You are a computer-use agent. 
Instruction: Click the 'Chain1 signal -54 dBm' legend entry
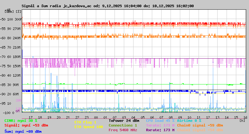tap(200, 130)
